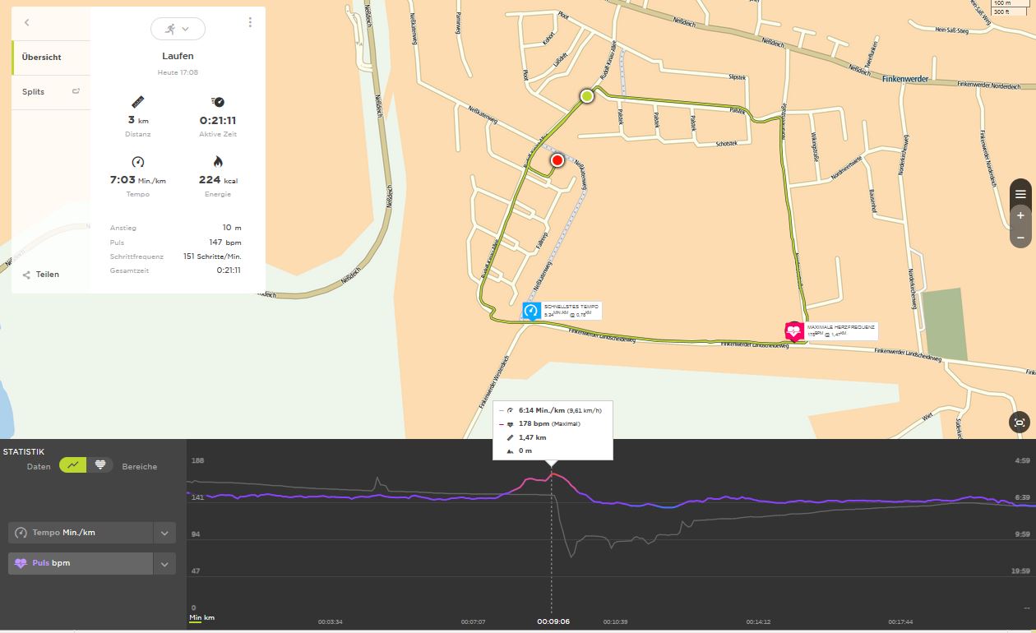Expand the Puls bpm dropdown arrow
This screenshot has height=633, width=1036.
point(164,564)
